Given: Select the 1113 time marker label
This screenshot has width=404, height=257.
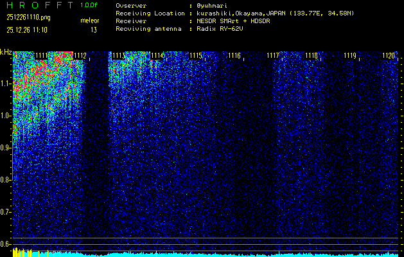Looking at the screenshot, I should click(119, 55).
